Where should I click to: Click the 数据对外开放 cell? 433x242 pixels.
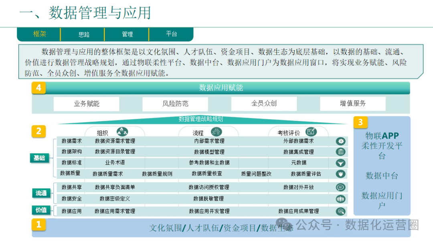299,187
